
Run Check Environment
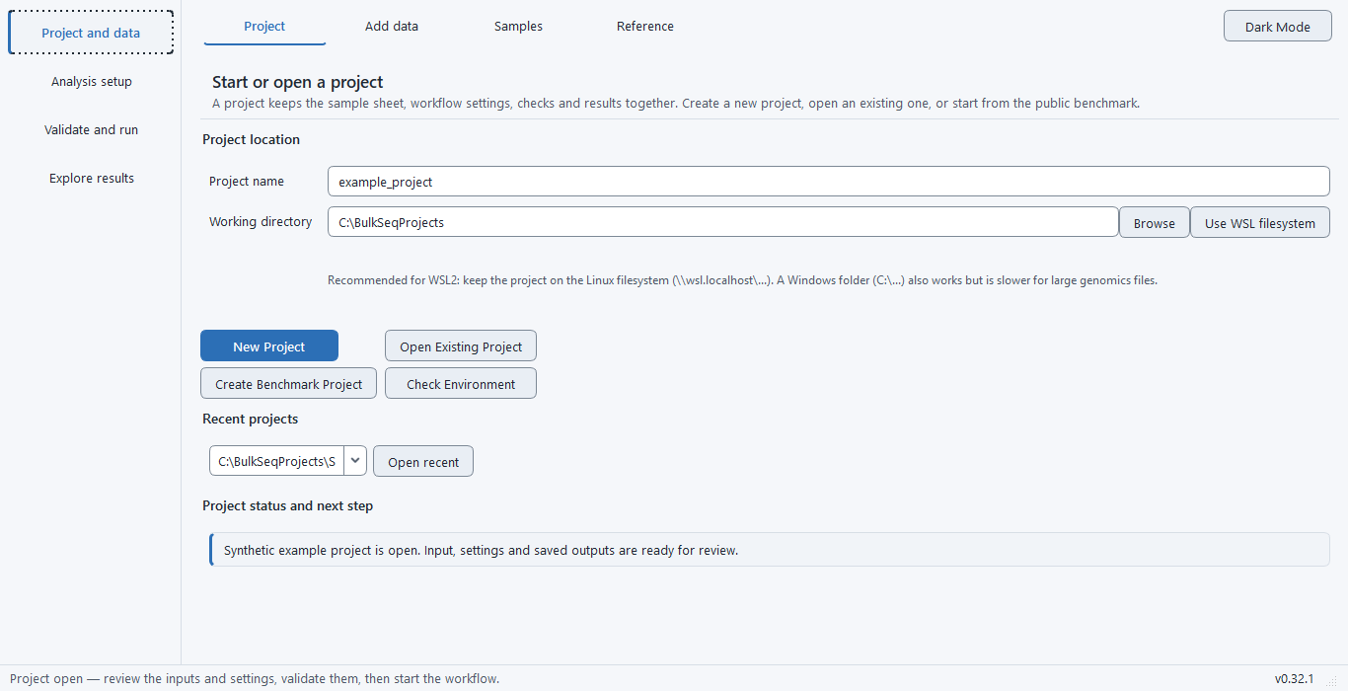[x=461, y=384]
